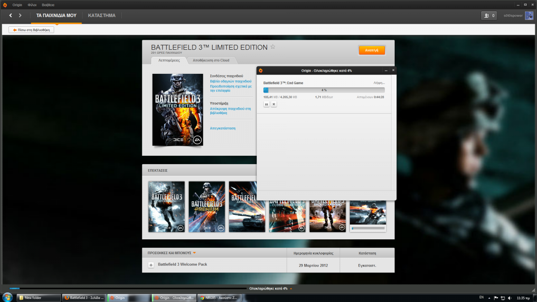Open the friends list icon showing 0
Viewport: 537px width, 302px height.
coord(489,16)
